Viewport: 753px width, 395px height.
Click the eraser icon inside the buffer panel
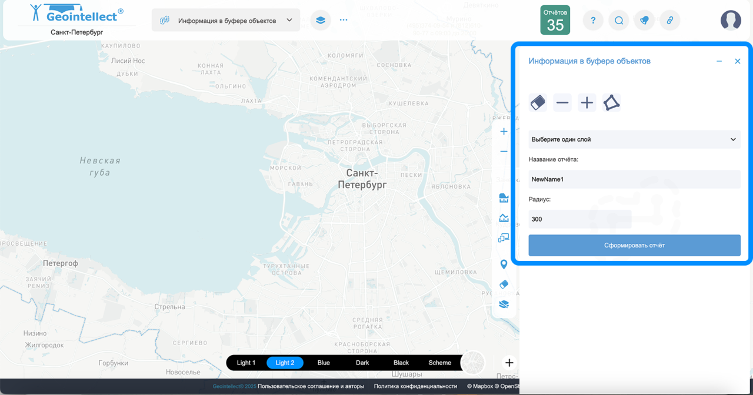coord(538,103)
